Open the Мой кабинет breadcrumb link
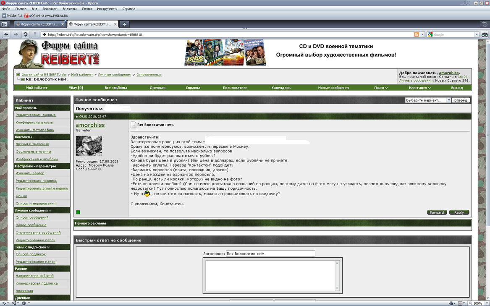This screenshot has width=490, height=306. tap(82, 74)
